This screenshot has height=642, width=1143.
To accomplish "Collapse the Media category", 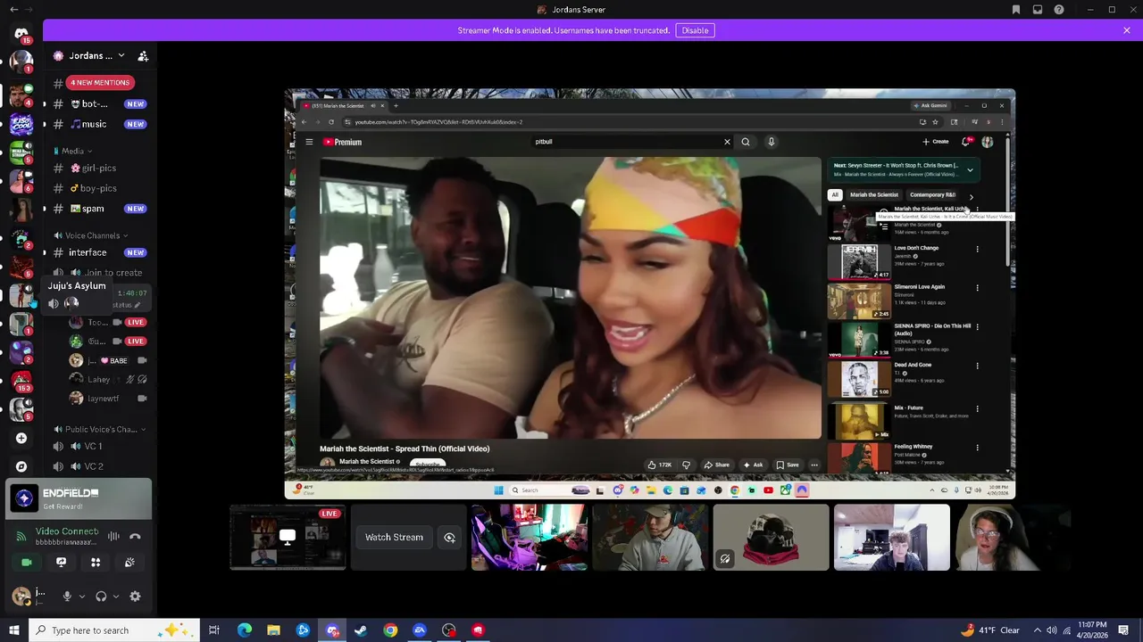I will 72,151.
